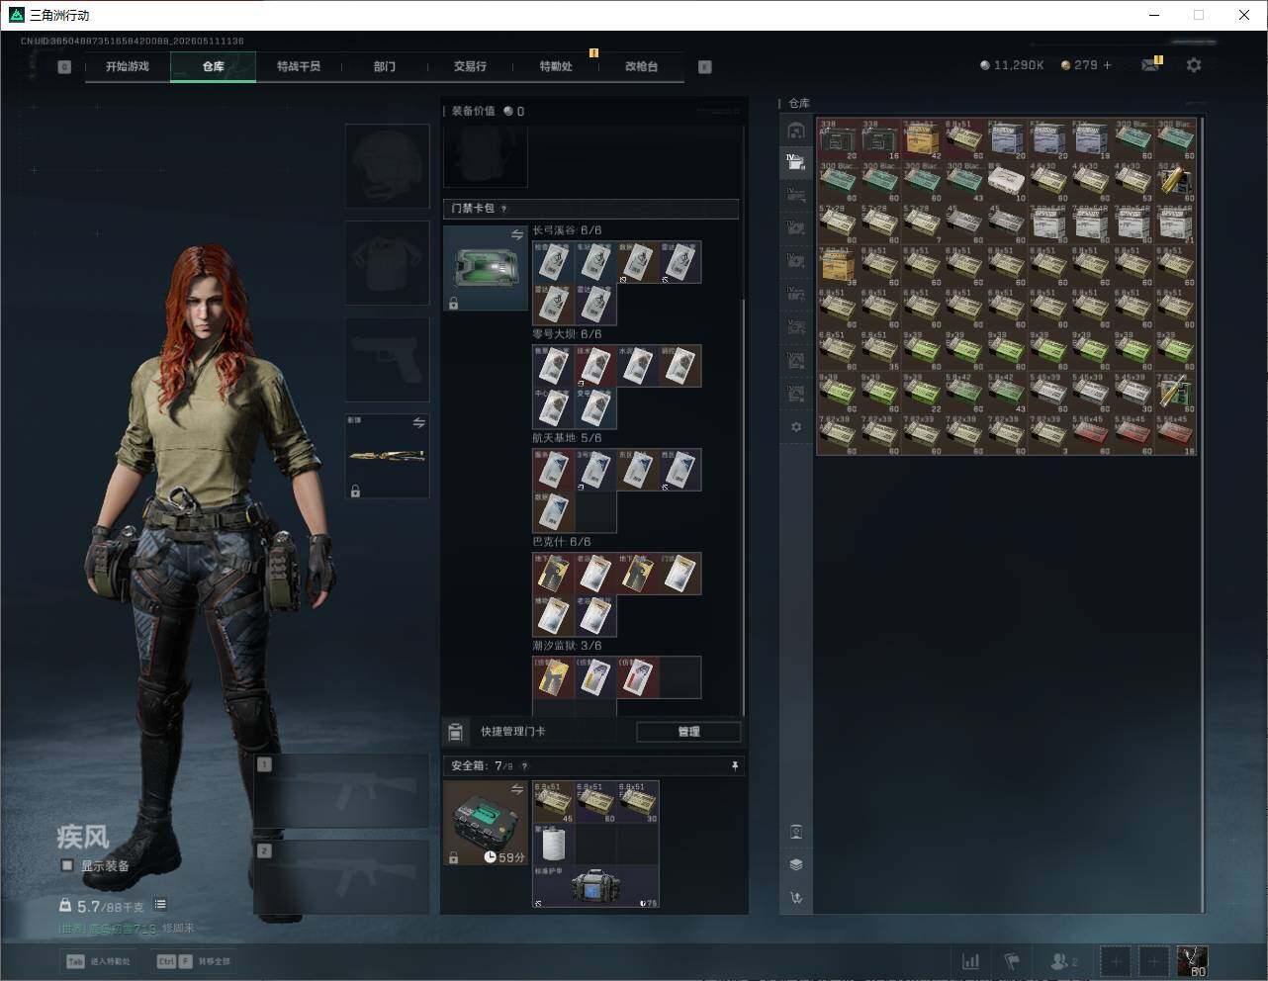This screenshot has width=1268, height=981.
Task: Click the stacked layers icon below the stash
Action: point(796,864)
